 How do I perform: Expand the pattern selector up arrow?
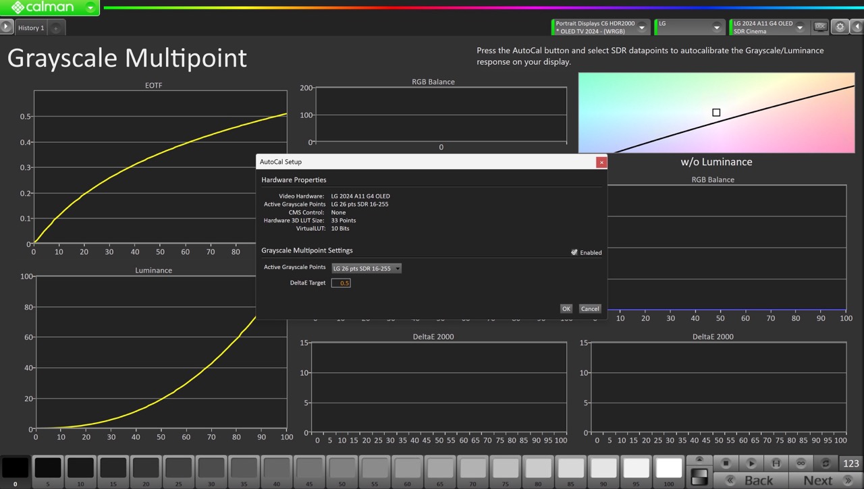[x=700, y=461]
